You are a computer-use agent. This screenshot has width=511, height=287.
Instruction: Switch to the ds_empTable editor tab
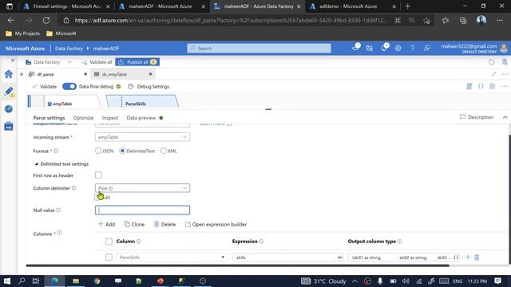tap(123, 74)
